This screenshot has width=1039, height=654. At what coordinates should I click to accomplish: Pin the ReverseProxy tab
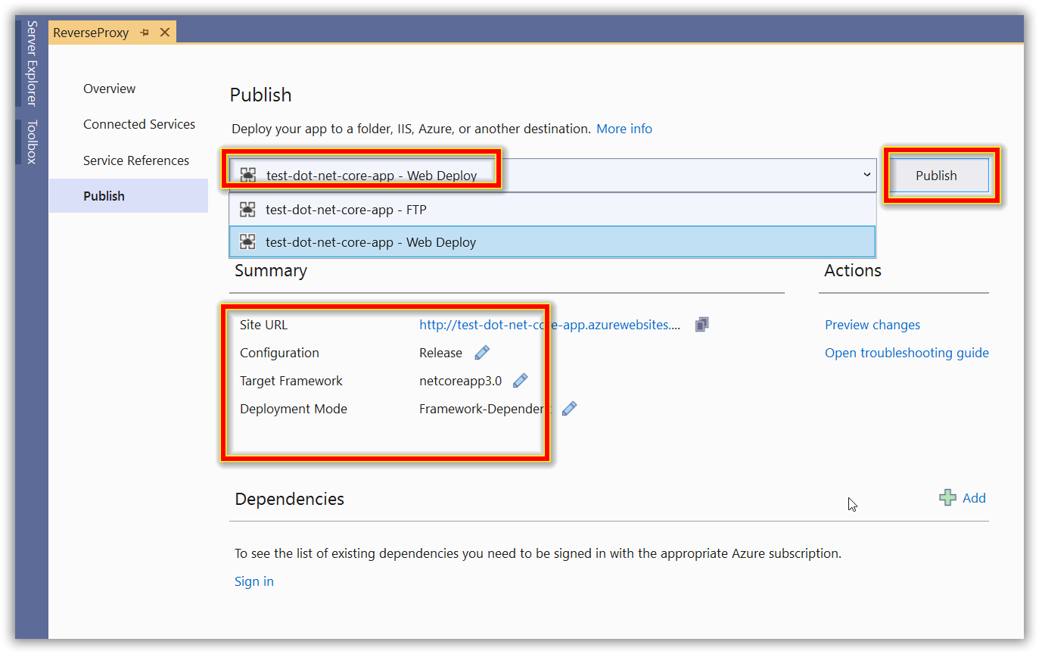point(145,33)
